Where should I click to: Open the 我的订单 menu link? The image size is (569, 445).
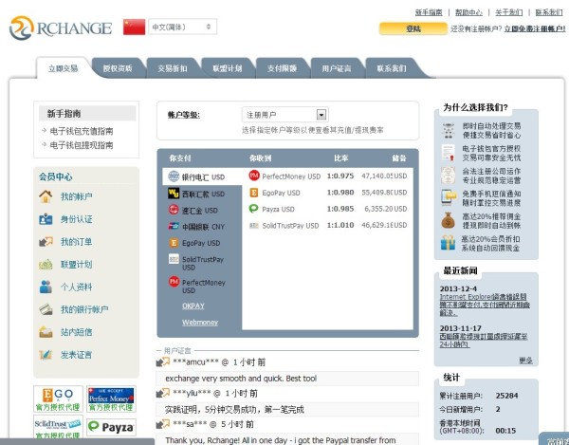pyautogui.click(x=76, y=242)
